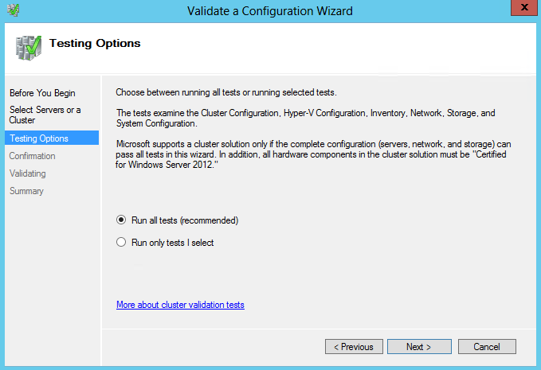Click the Run all tests label text

click(x=185, y=220)
